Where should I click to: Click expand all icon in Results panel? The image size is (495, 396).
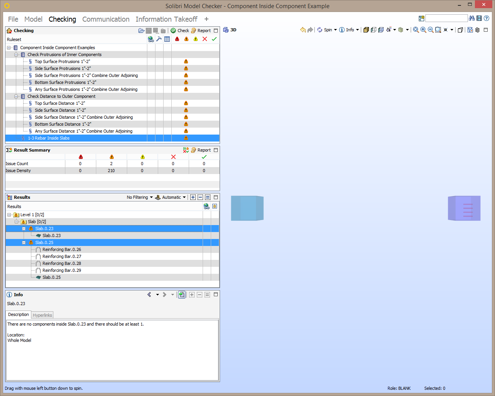[193, 197]
